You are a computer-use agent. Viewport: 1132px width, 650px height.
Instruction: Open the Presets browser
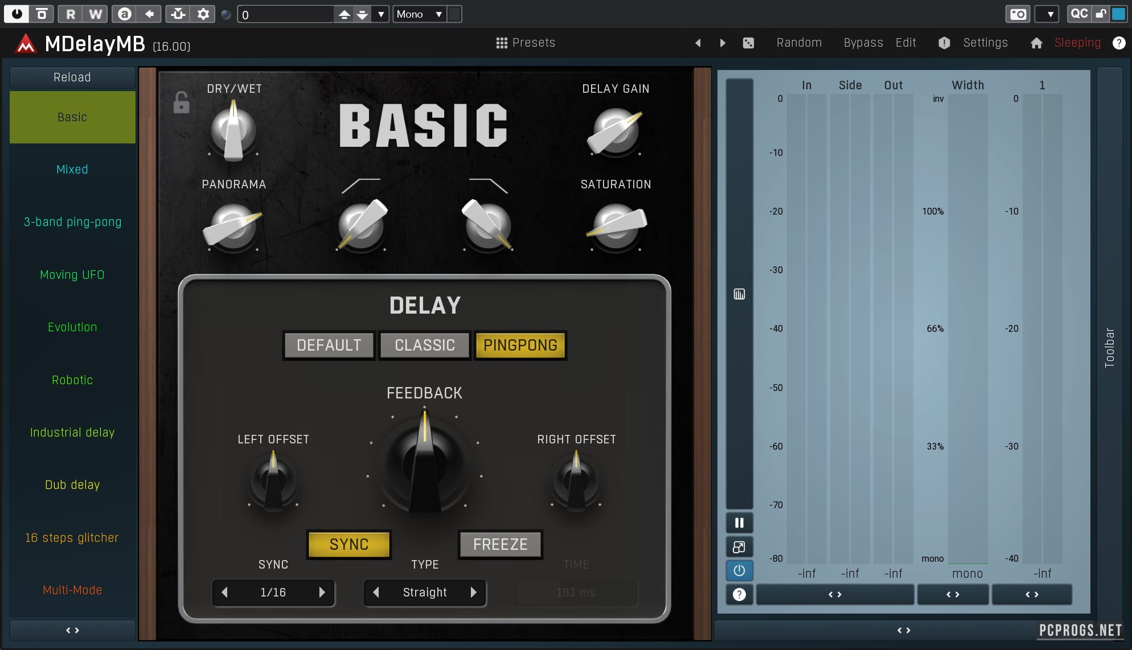click(525, 43)
